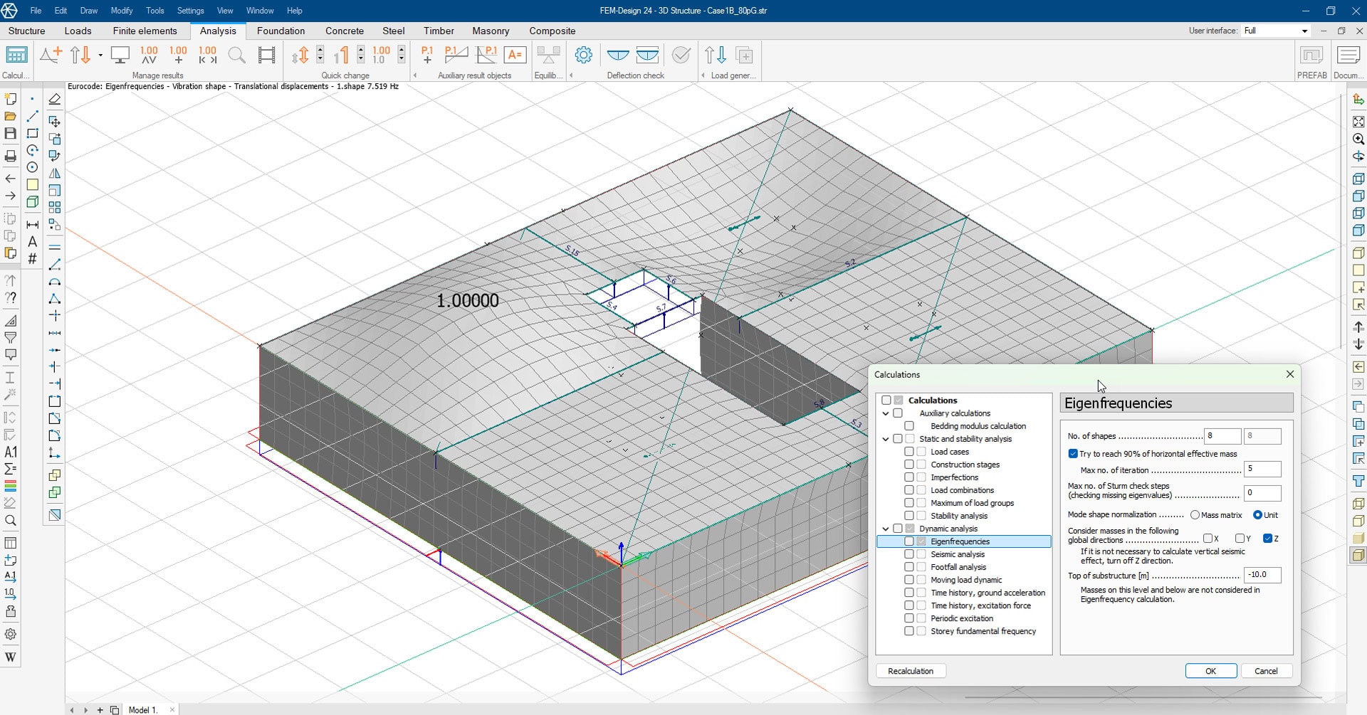Image resolution: width=1367 pixels, height=715 pixels.
Task: Collapse Static and stability analysis node
Action: 886,439
